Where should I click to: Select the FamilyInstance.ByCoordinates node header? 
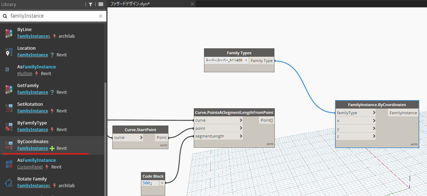click(377, 105)
